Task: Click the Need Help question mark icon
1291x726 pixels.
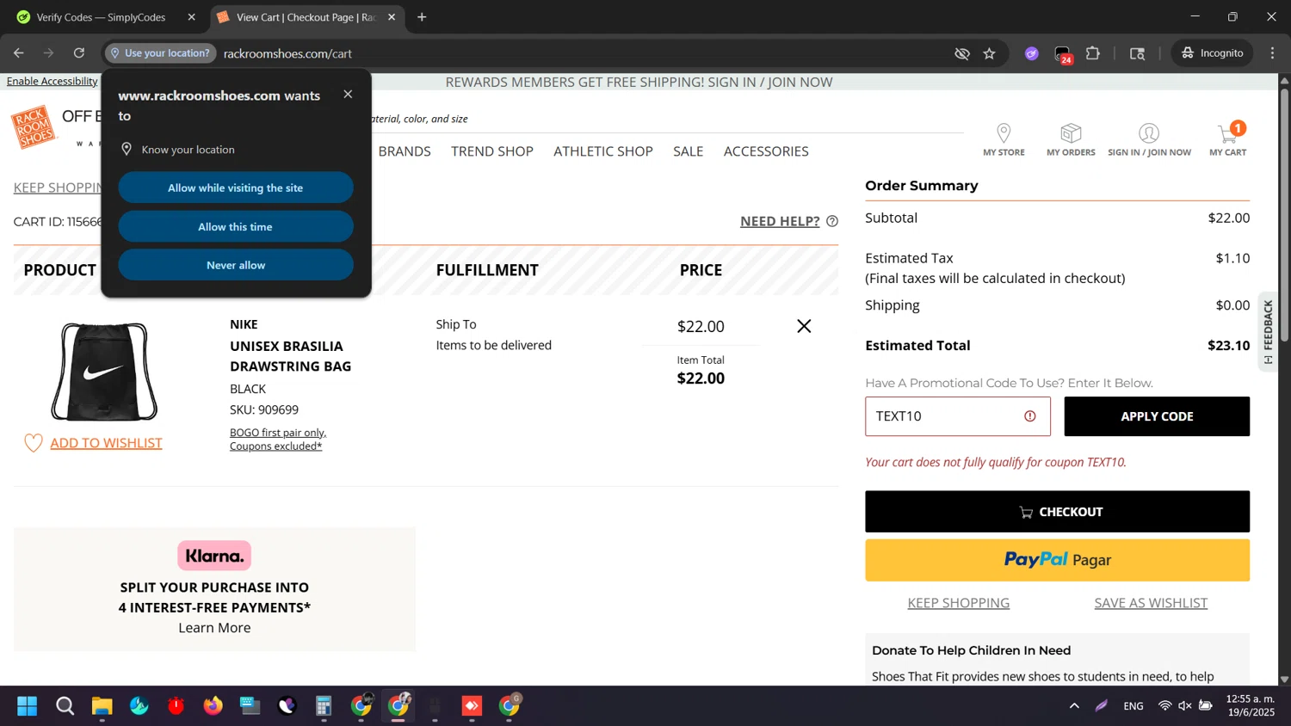Action: click(x=832, y=221)
